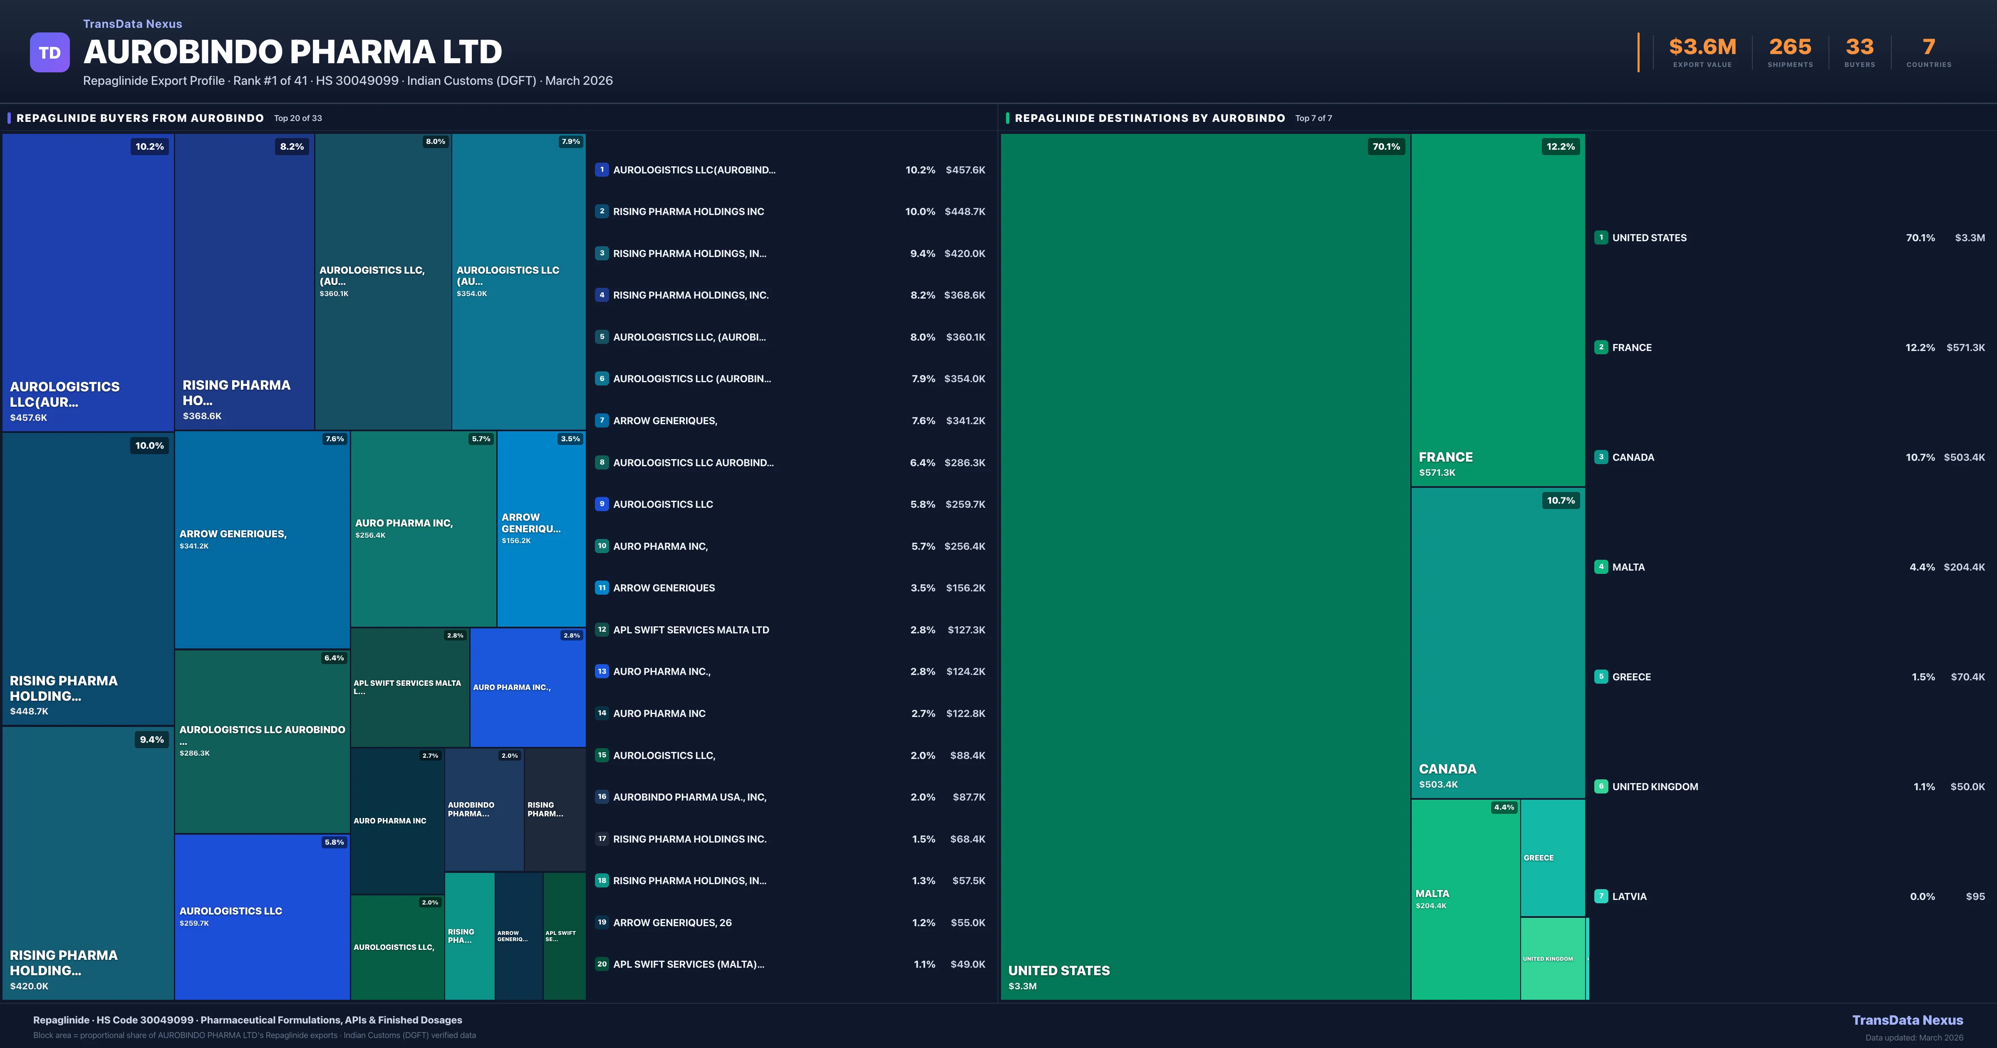The width and height of the screenshot is (1997, 1048).
Task: Click the United States treemap block
Action: pyautogui.click(x=1205, y=566)
